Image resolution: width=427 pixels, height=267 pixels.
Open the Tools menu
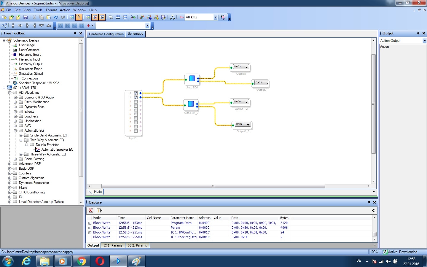(38, 10)
